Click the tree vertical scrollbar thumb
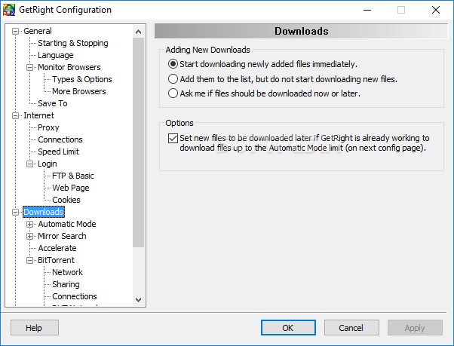This screenshot has width=454, height=346. [139, 142]
